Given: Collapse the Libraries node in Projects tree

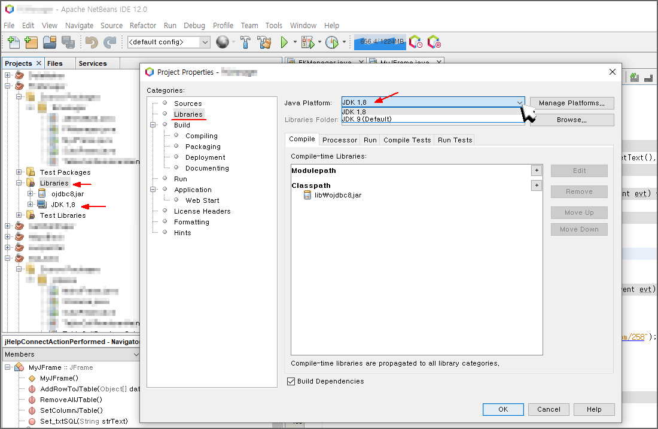Looking at the screenshot, I should pyautogui.click(x=19, y=183).
